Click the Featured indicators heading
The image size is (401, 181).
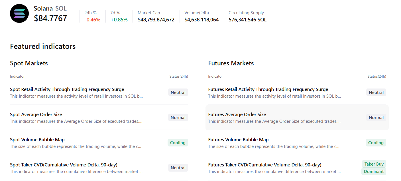[x=43, y=46]
